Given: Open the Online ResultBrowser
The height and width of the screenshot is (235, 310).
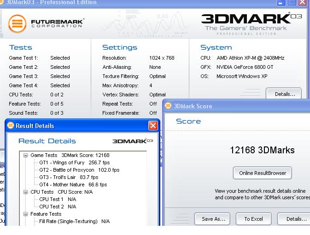Looking at the screenshot, I should tap(263, 173).
